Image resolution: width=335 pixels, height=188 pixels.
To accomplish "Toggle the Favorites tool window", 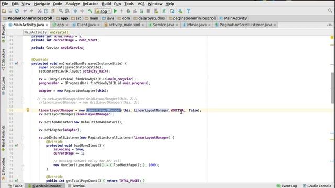I will tap(3, 169).
